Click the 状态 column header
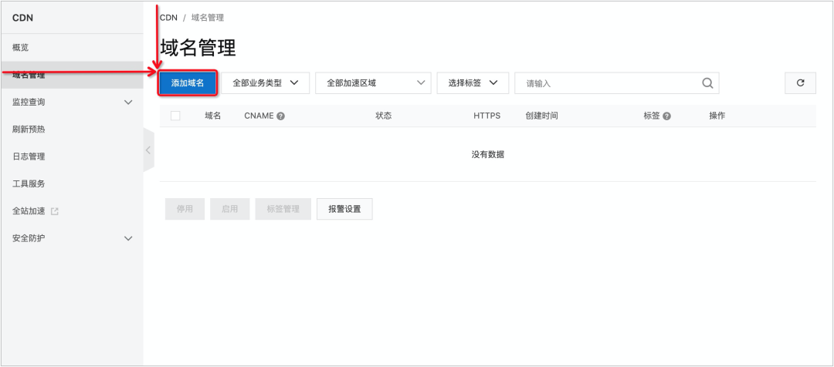The height and width of the screenshot is (367, 834). [384, 116]
